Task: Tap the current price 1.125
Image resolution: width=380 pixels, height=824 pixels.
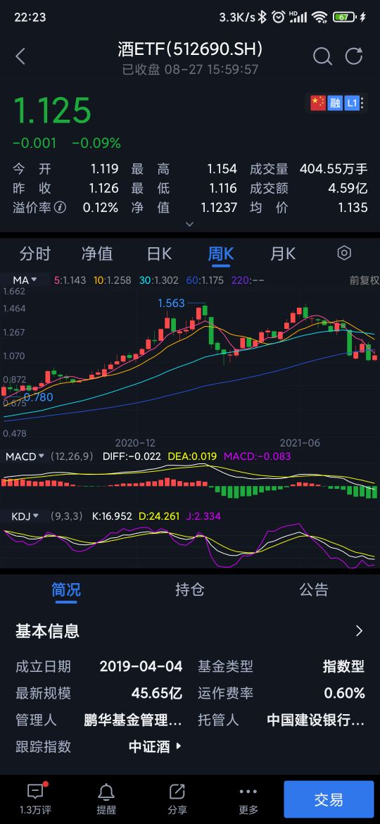Action: [x=52, y=111]
